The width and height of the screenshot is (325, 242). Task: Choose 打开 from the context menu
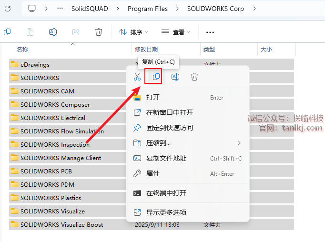[188, 97]
